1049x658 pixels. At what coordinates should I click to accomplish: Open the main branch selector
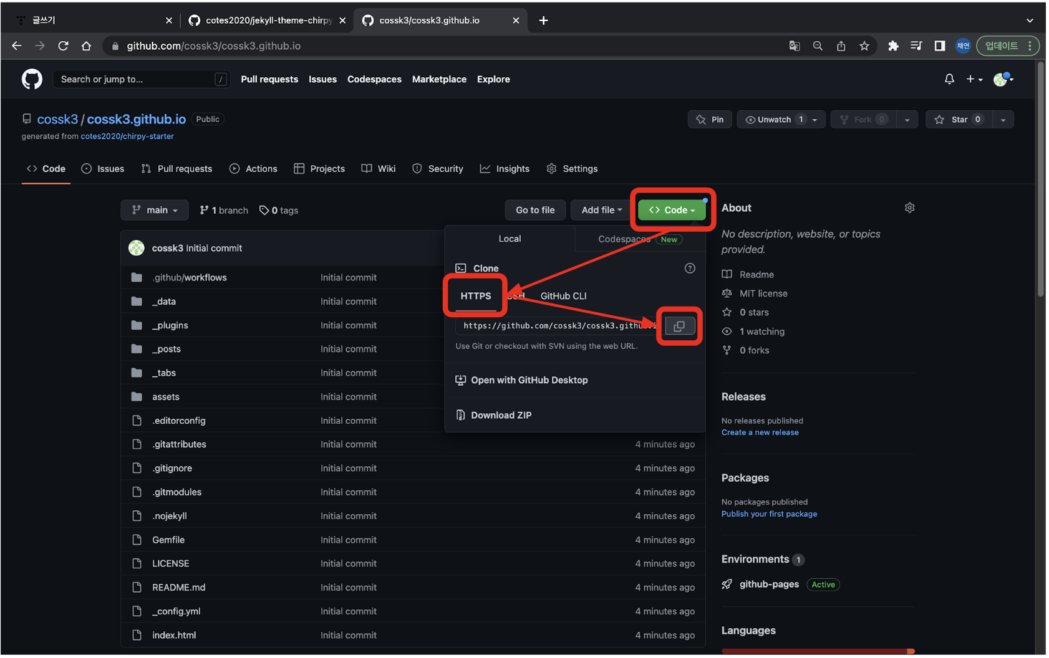pyautogui.click(x=155, y=210)
